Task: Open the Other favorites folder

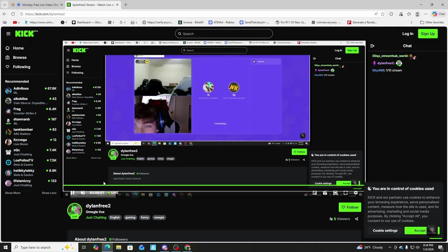Action: pos(432,22)
